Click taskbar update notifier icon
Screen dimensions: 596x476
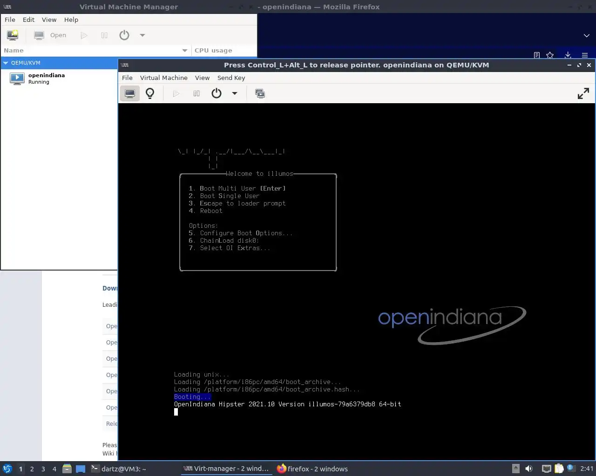[x=571, y=469]
